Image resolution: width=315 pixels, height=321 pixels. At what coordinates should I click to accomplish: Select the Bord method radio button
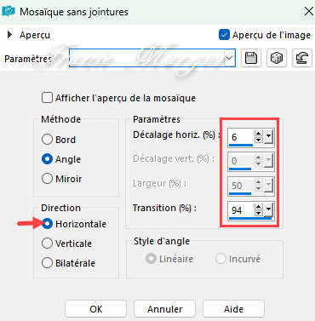(x=47, y=140)
